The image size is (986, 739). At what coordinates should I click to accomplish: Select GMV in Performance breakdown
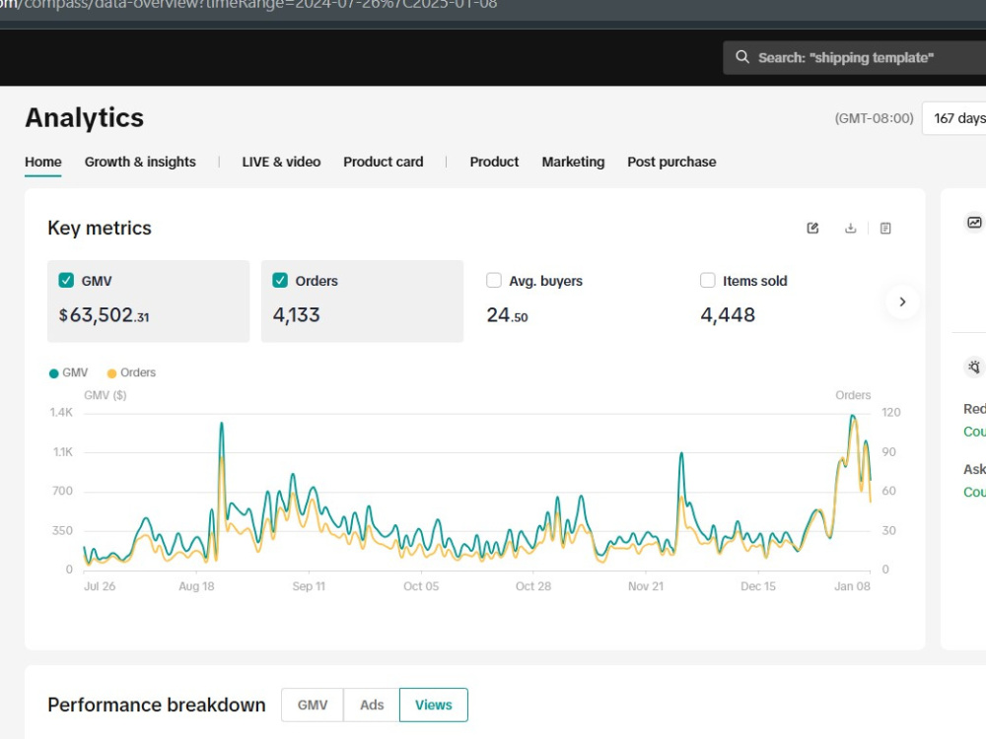click(313, 705)
